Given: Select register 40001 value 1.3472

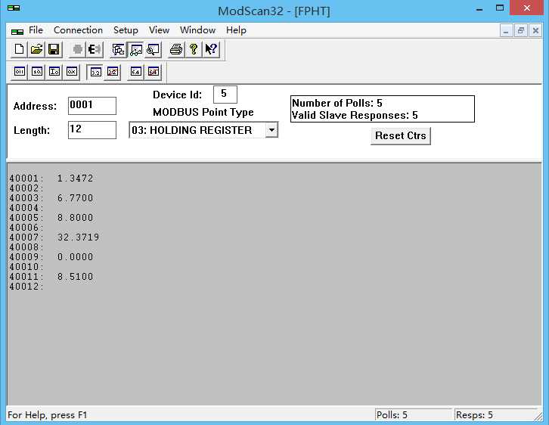Looking at the screenshot, I should [76, 178].
